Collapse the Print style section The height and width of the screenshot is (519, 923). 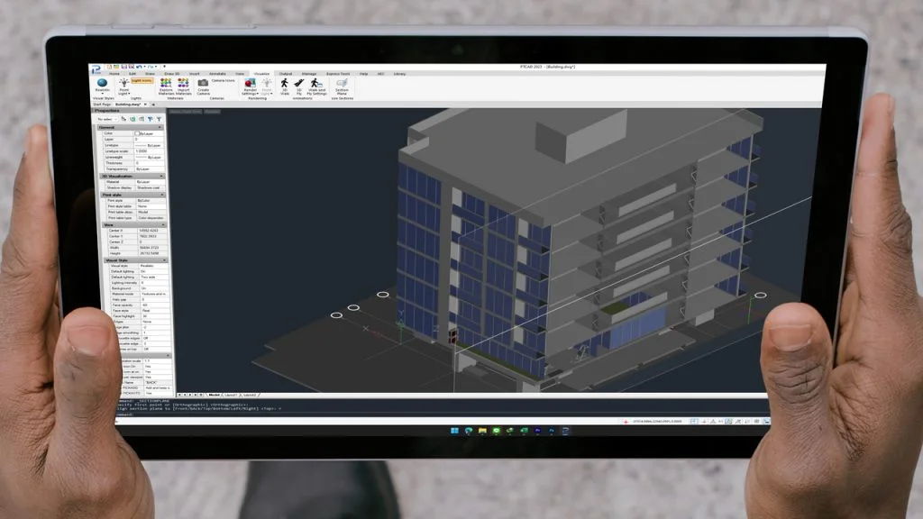tap(162, 195)
